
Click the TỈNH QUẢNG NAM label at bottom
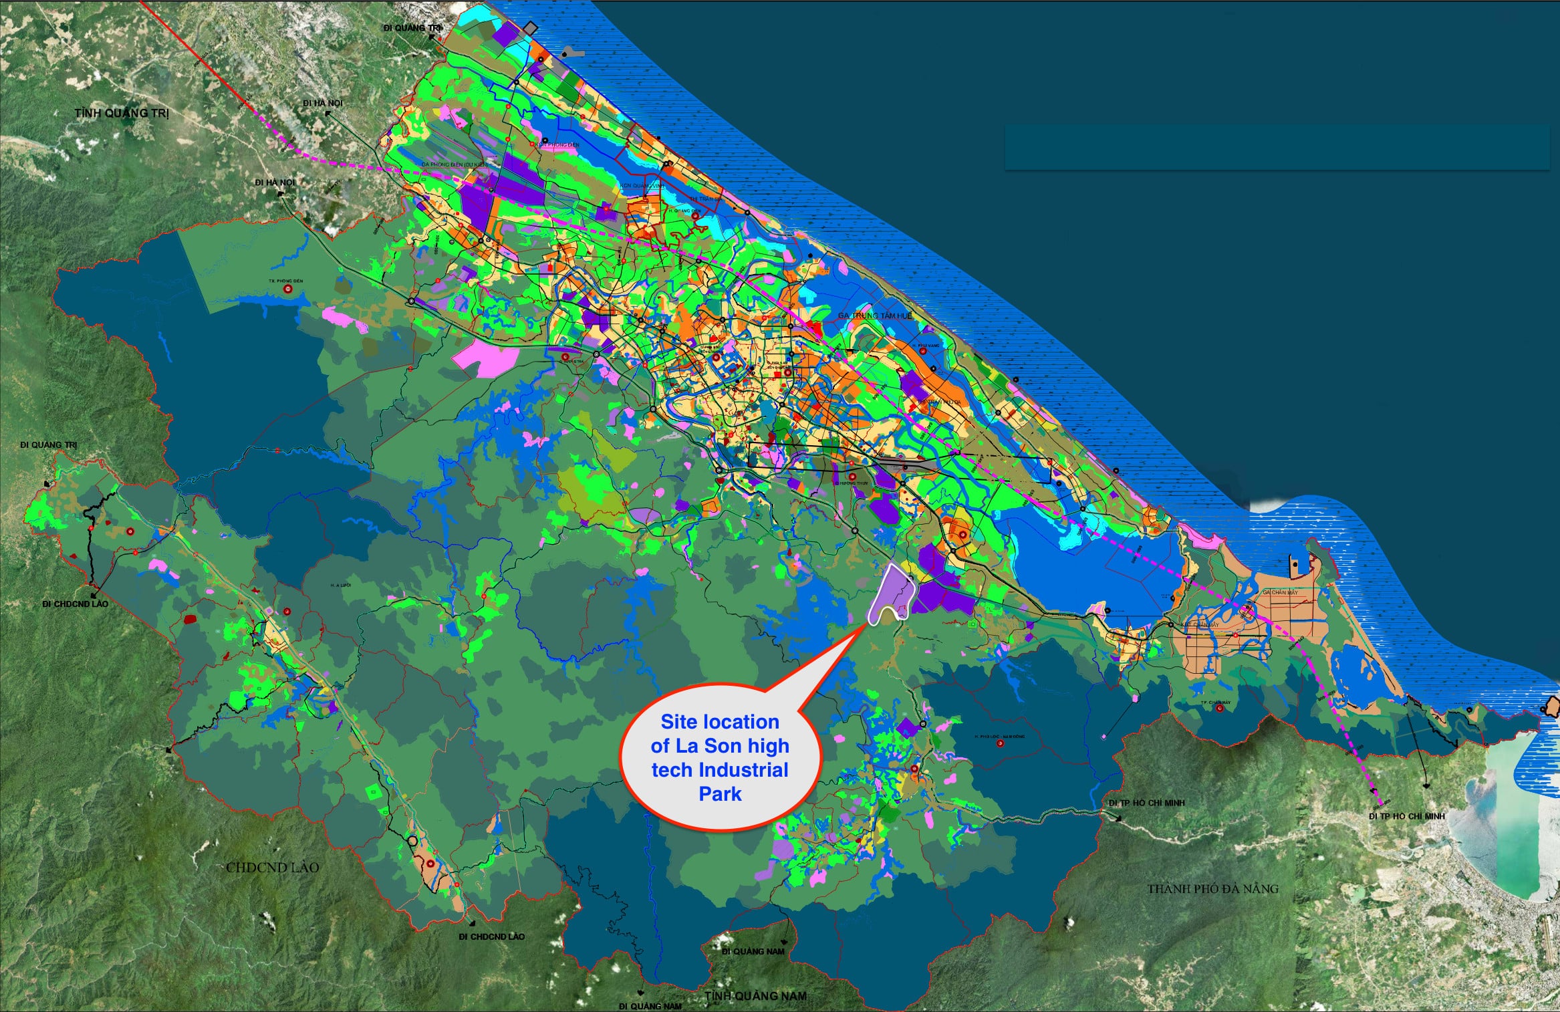(755, 996)
